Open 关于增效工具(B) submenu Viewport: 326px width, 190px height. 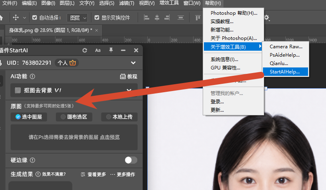point(233,47)
